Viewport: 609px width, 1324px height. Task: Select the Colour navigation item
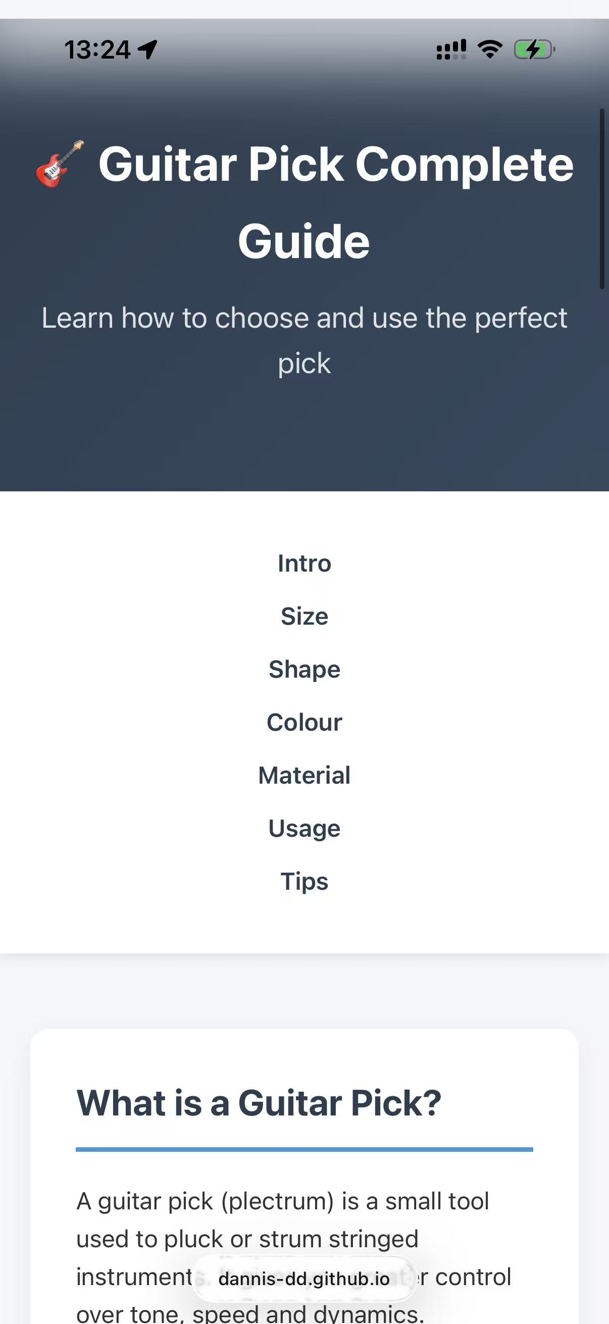304,722
